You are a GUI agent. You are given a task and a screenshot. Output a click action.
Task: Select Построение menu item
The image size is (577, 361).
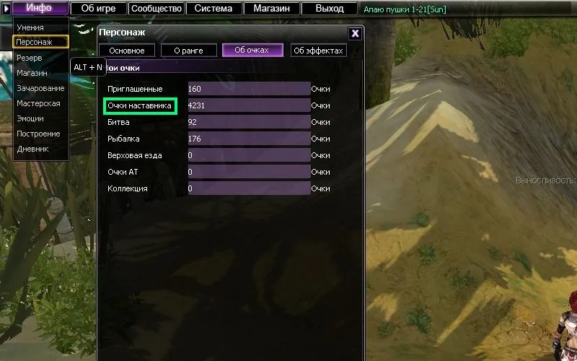click(38, 134)
